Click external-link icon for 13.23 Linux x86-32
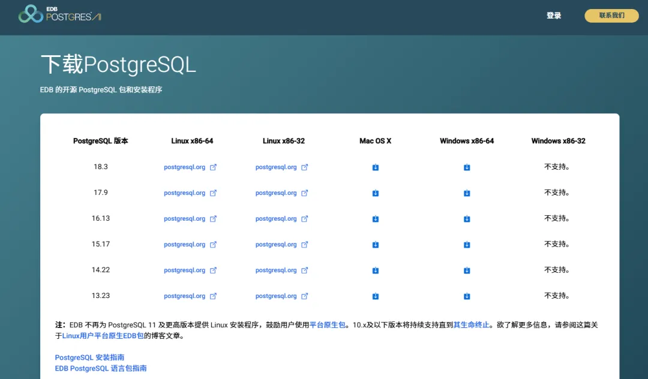Viewport: 648px width, 379px height. coord(305,296)
